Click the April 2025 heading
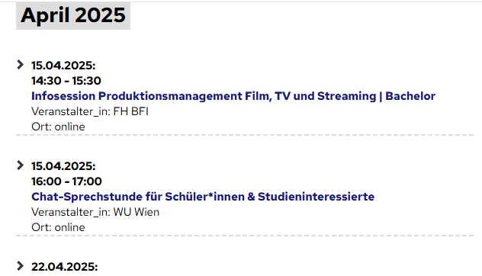This screenshot has width=482, height=276. (73, 15)
